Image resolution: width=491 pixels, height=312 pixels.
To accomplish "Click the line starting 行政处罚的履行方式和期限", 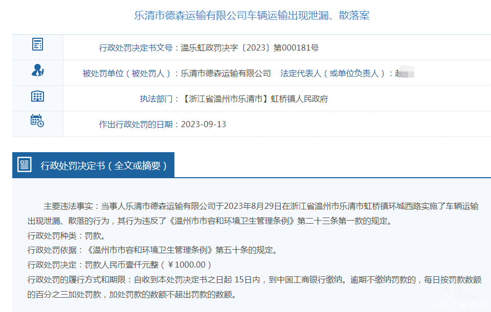I will [x=254, y=279].
